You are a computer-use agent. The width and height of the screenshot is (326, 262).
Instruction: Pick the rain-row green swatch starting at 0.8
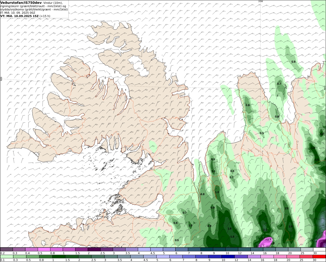tap(46, 256)
